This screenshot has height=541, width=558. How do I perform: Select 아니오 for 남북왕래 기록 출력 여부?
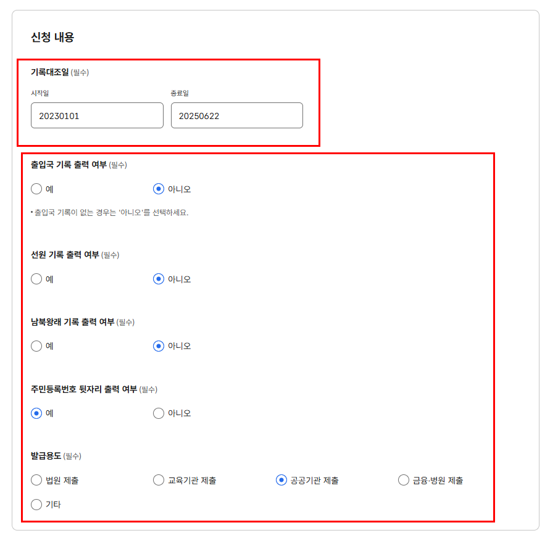pyautogui.click(x=159, y=346)
